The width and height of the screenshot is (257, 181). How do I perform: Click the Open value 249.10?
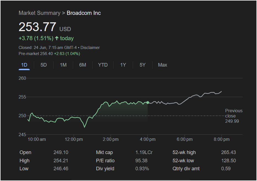click(61, 152)
